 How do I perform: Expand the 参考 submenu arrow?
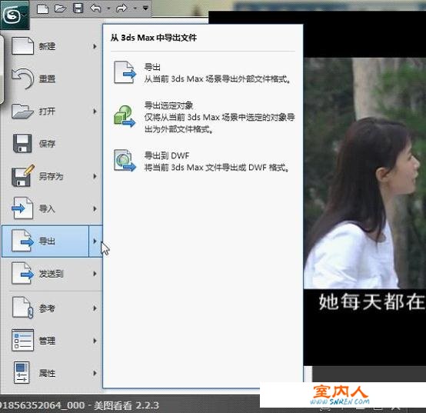coord(95,308)
